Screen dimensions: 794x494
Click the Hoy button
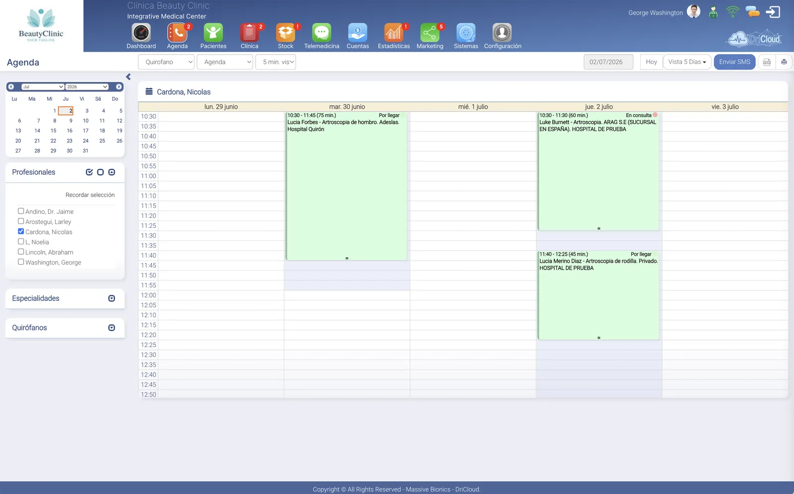(652, 62)
